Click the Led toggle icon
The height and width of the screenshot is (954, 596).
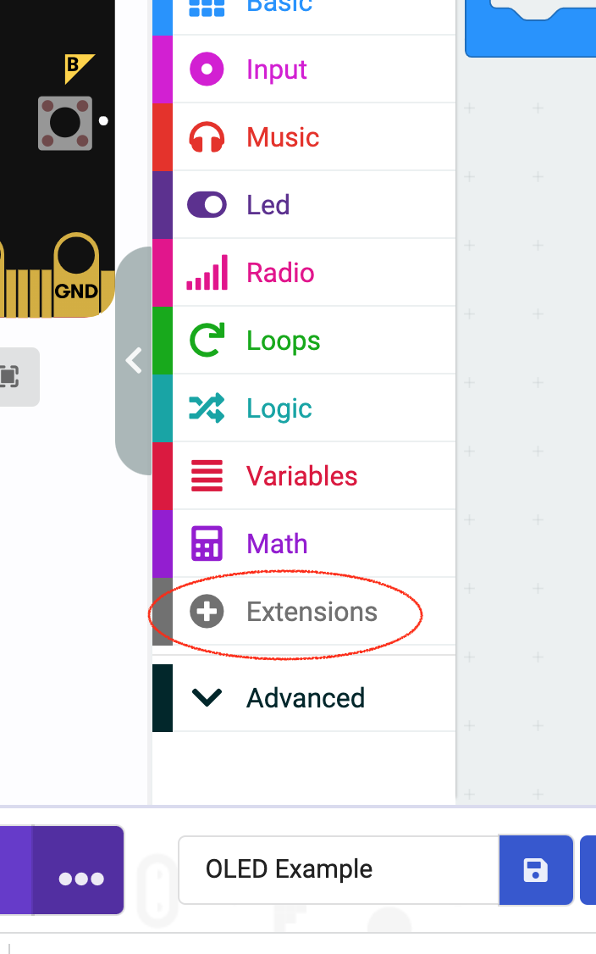coord(207,205)
